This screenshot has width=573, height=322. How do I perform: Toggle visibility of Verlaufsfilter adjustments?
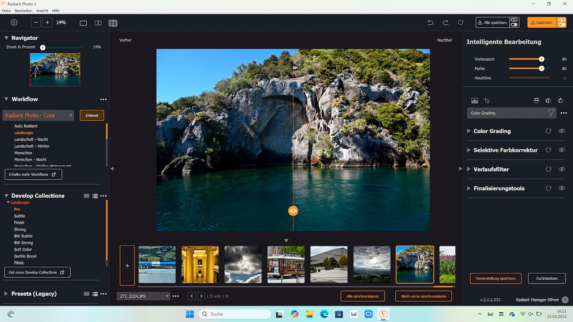point(562,169)
